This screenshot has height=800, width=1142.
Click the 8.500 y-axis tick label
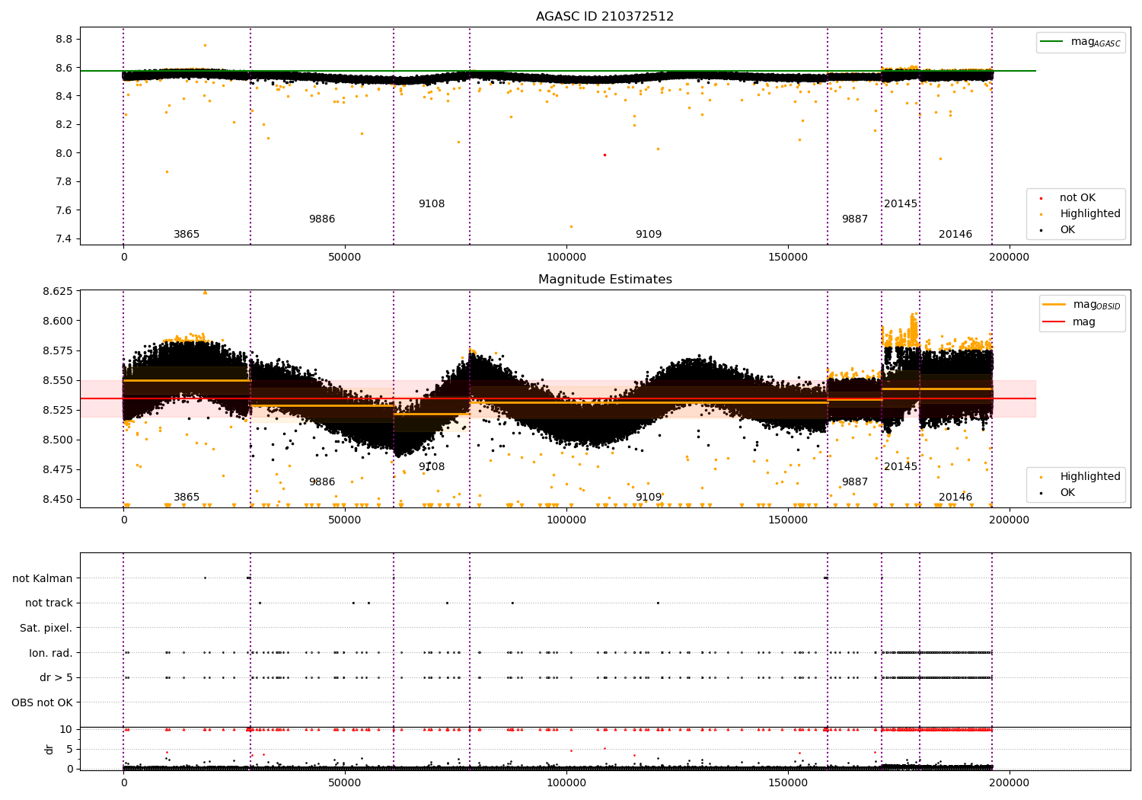tap(58, 440)
